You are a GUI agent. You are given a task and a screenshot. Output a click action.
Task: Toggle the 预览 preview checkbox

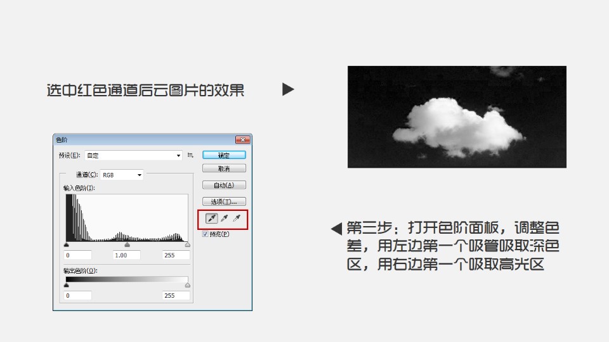click(x=206, y=234)
